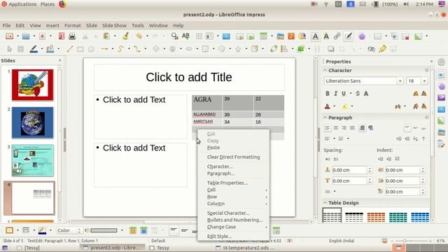Click the Insert Hyperlink icon
The image size is (448, 252).
tap(337, 36)
